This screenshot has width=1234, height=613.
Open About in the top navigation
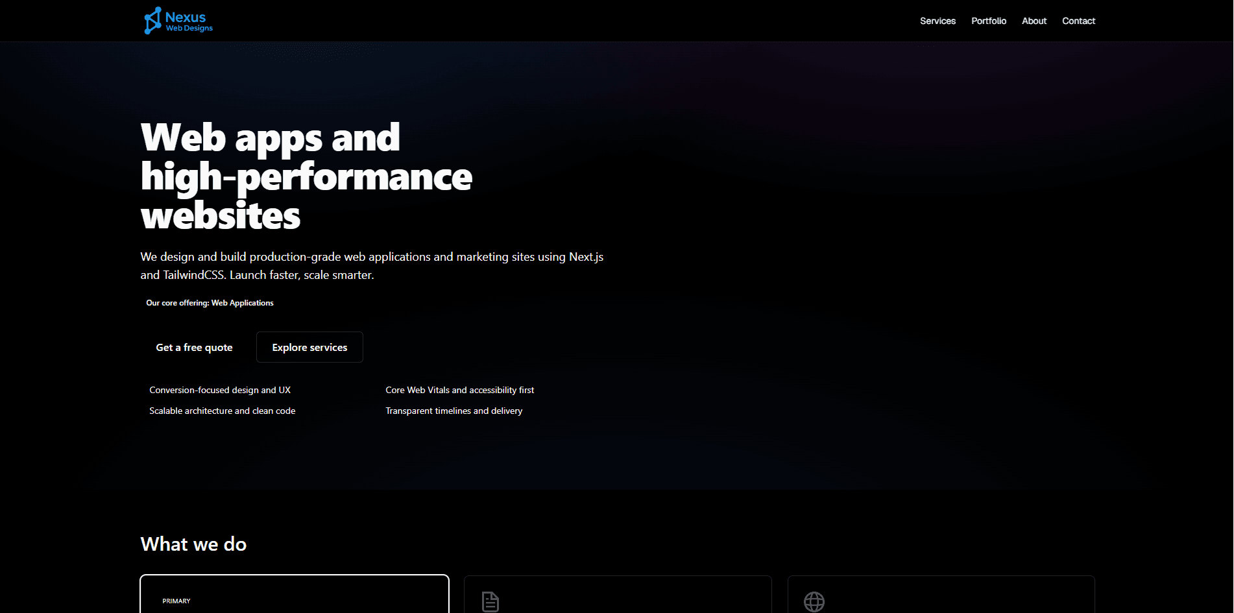click(x=1034, y=20)
